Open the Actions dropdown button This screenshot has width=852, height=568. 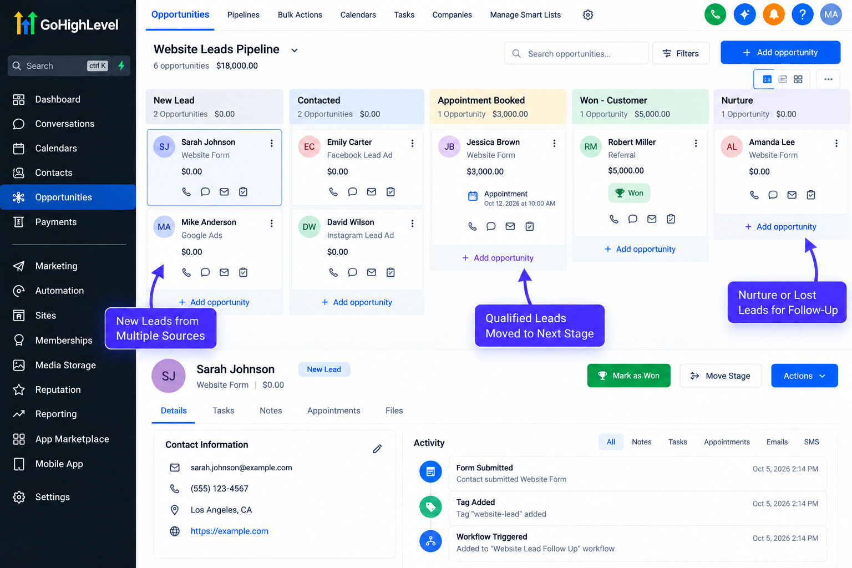(804, 376)
